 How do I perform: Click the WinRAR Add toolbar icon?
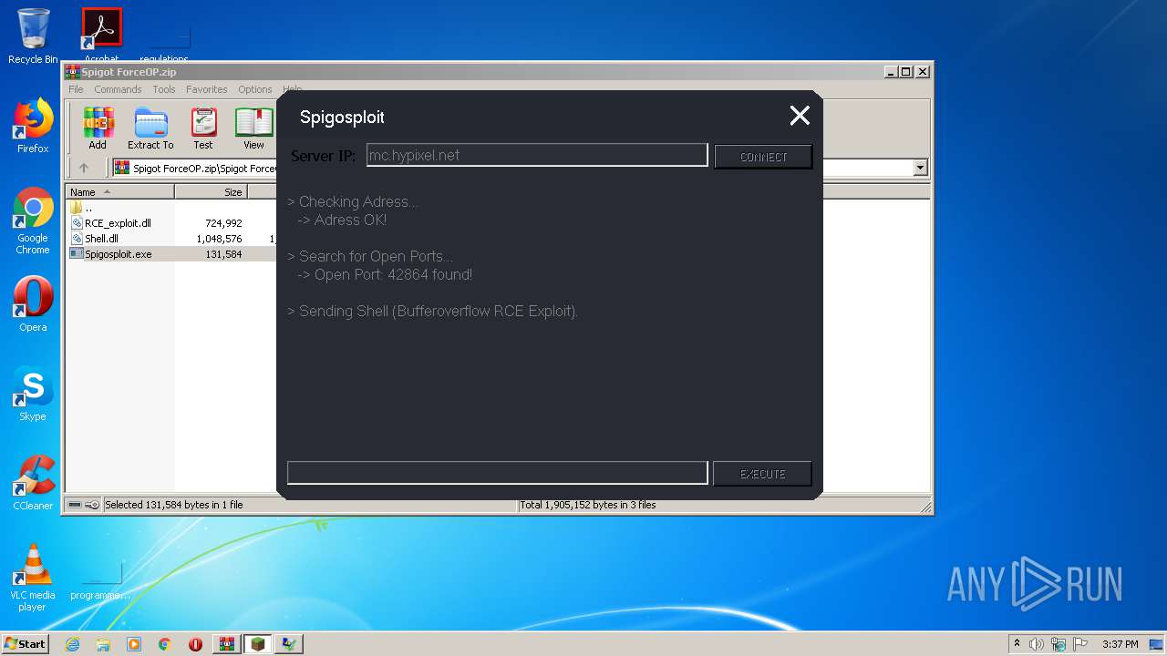pos(98,128)
